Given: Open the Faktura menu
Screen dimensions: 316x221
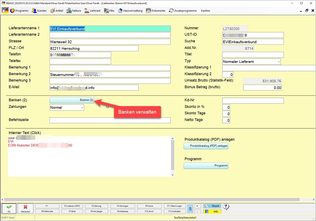Looking at the screenshot, I should 74,11.
